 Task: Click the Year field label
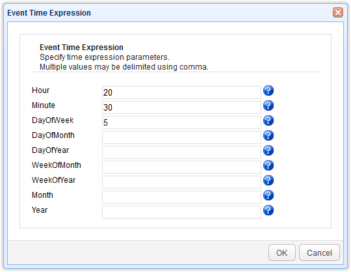point(40,210)
